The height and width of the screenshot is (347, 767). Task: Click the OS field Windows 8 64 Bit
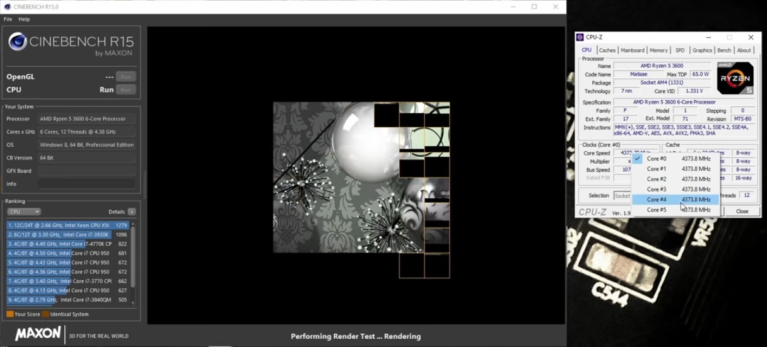(x=86, y=145)
